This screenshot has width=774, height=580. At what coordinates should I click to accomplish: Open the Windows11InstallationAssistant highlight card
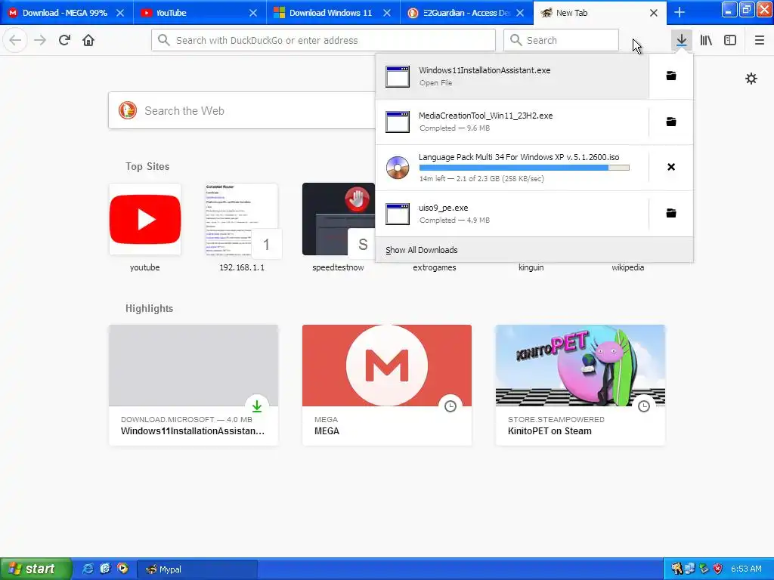(193, 385)
